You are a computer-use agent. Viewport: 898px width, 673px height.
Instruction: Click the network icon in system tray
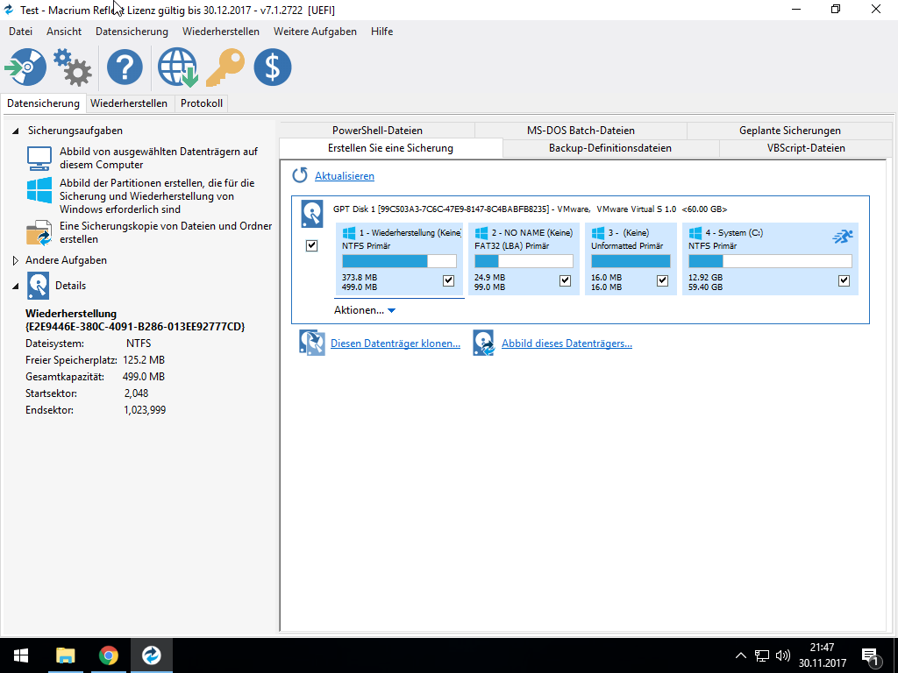coord(762,655)
